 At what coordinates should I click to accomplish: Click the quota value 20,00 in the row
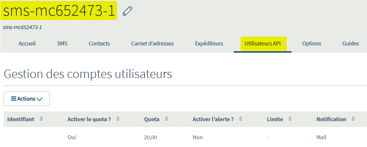(151, 138)
